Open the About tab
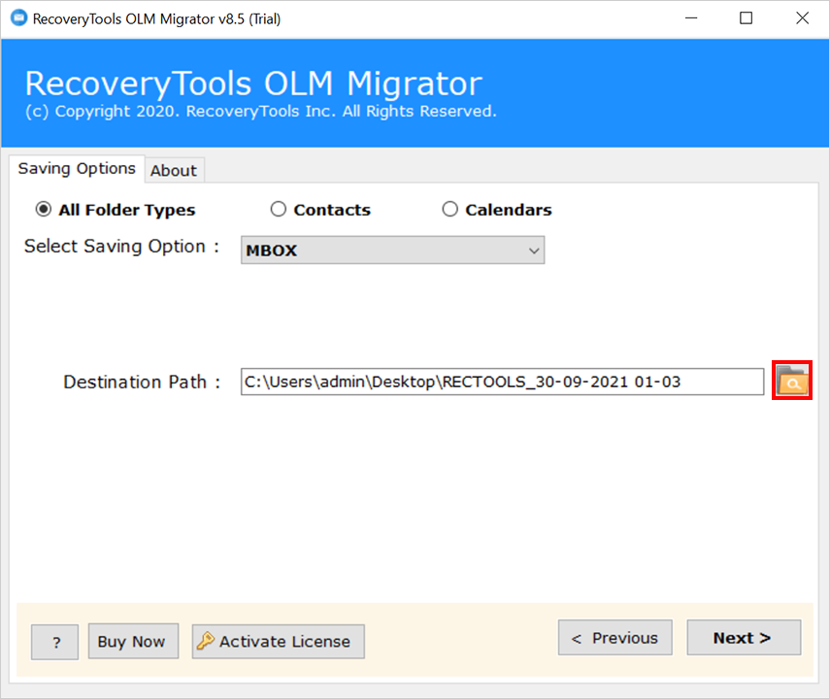Viewport: 830px width, 699px height. 174,171
